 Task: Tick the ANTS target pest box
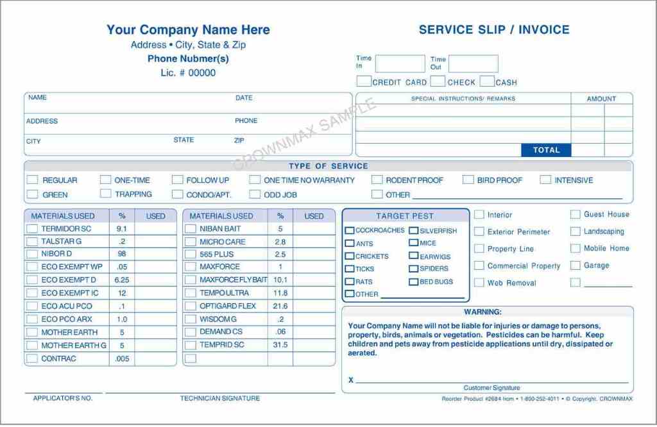click(350, 243)
